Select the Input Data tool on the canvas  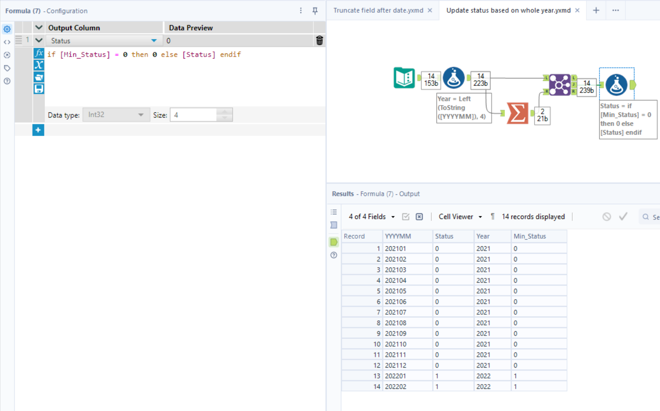403,78
